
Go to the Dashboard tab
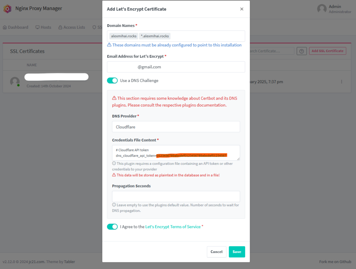coord(15,27)
